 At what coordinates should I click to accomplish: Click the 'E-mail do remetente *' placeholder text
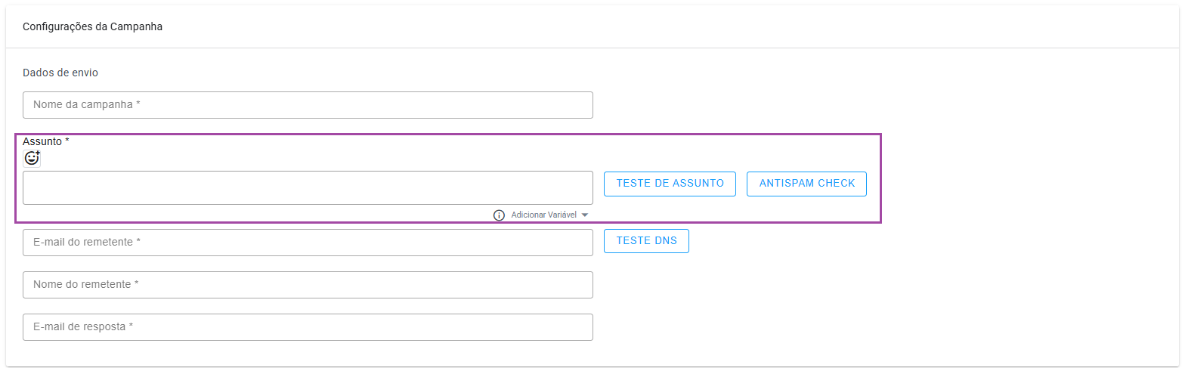click(88, 243)
